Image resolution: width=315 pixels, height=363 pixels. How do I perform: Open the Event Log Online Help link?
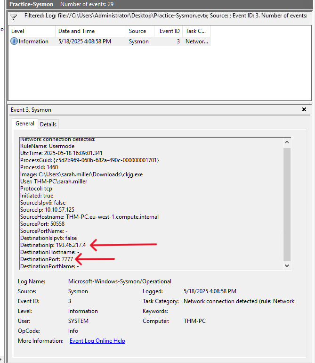(x=97, y=341)
